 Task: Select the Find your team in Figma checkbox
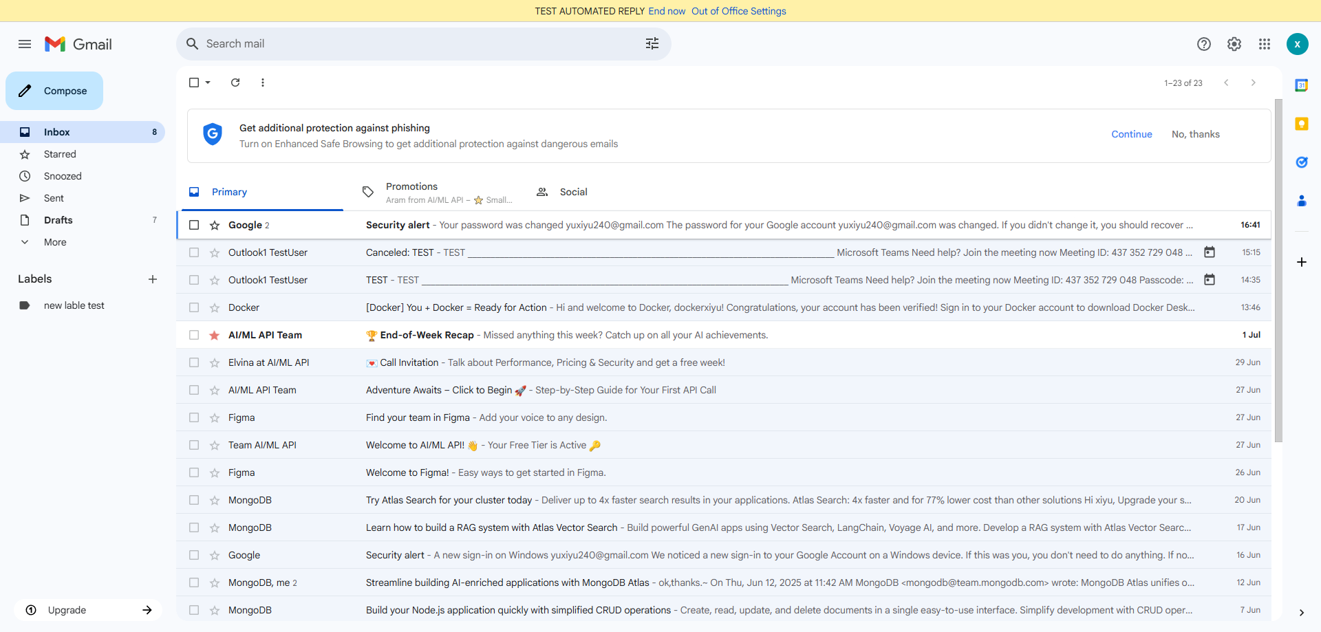point(194,418)
